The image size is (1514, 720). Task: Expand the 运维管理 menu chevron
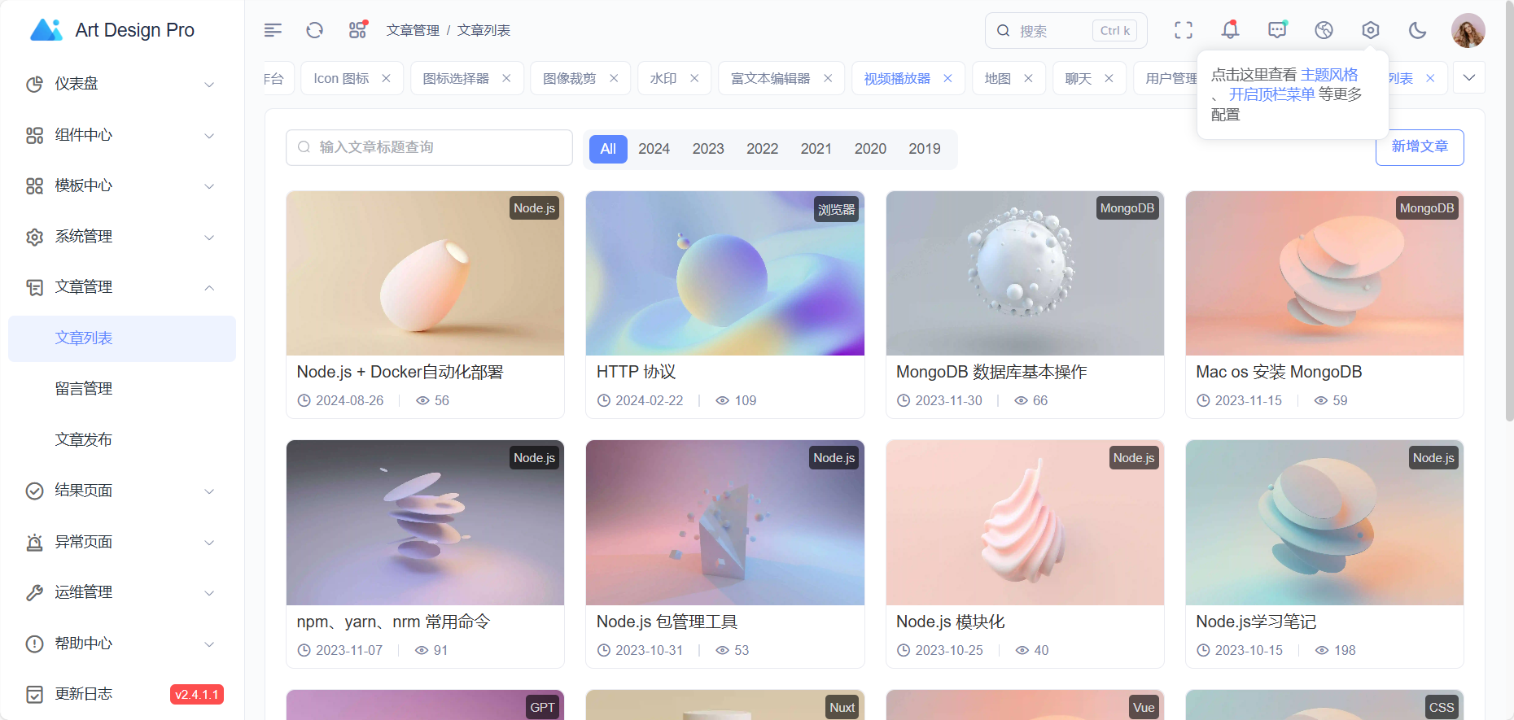point(209,592)
